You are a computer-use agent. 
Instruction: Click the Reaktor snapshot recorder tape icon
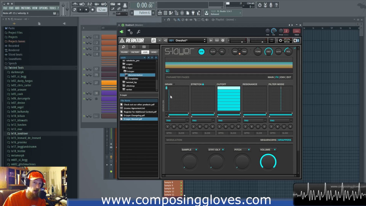(x=217, y=40)
